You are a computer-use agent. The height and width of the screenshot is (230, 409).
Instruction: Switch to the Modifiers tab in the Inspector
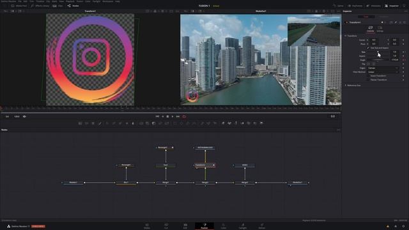[x=383, y=17]
